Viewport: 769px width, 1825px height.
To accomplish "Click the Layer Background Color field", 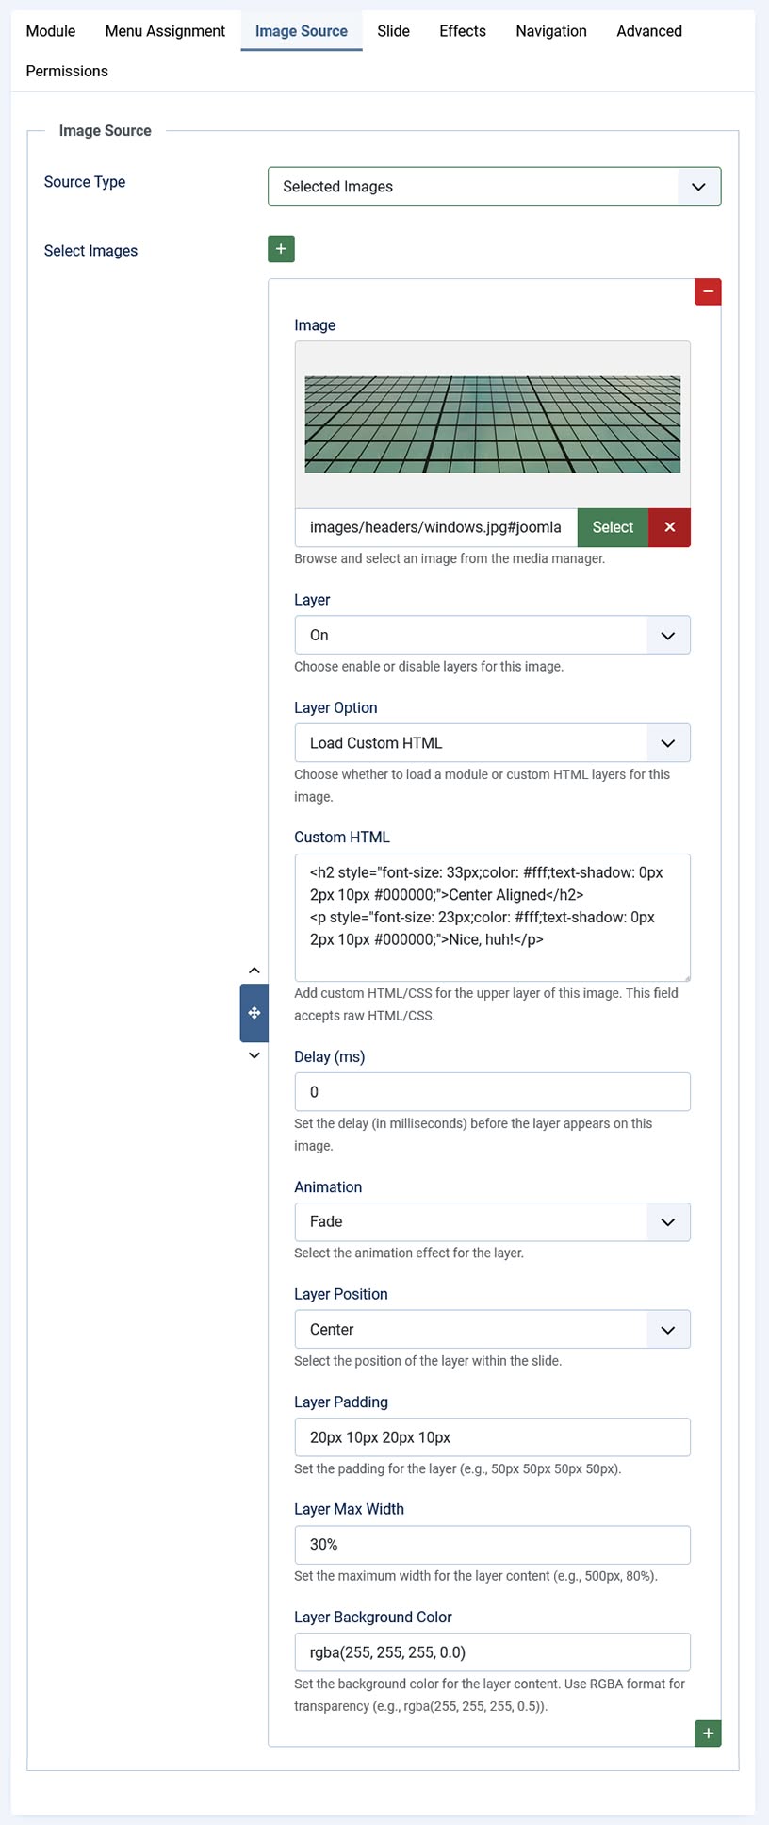I will (492, 1652).
